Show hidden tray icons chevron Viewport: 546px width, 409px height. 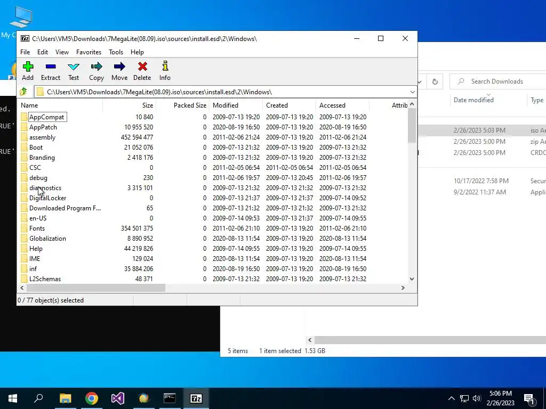click(451, 398)
